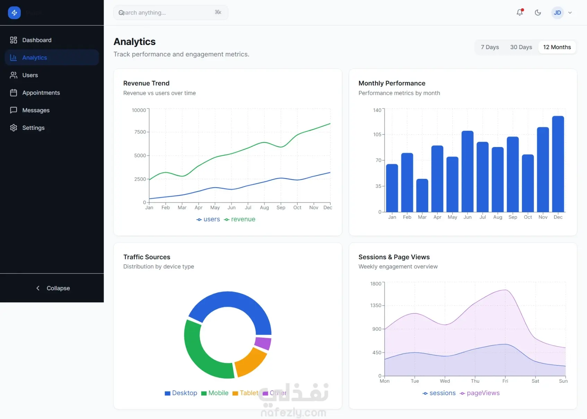The image size is (587, 419).
Task: Switch to the 30 Days range
Action: point(521,47)
